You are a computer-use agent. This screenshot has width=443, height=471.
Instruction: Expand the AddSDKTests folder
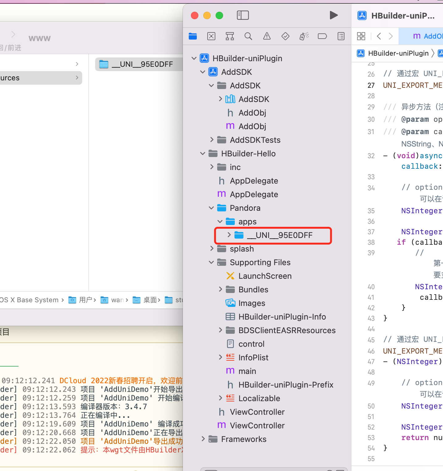[x=212, y=140]
